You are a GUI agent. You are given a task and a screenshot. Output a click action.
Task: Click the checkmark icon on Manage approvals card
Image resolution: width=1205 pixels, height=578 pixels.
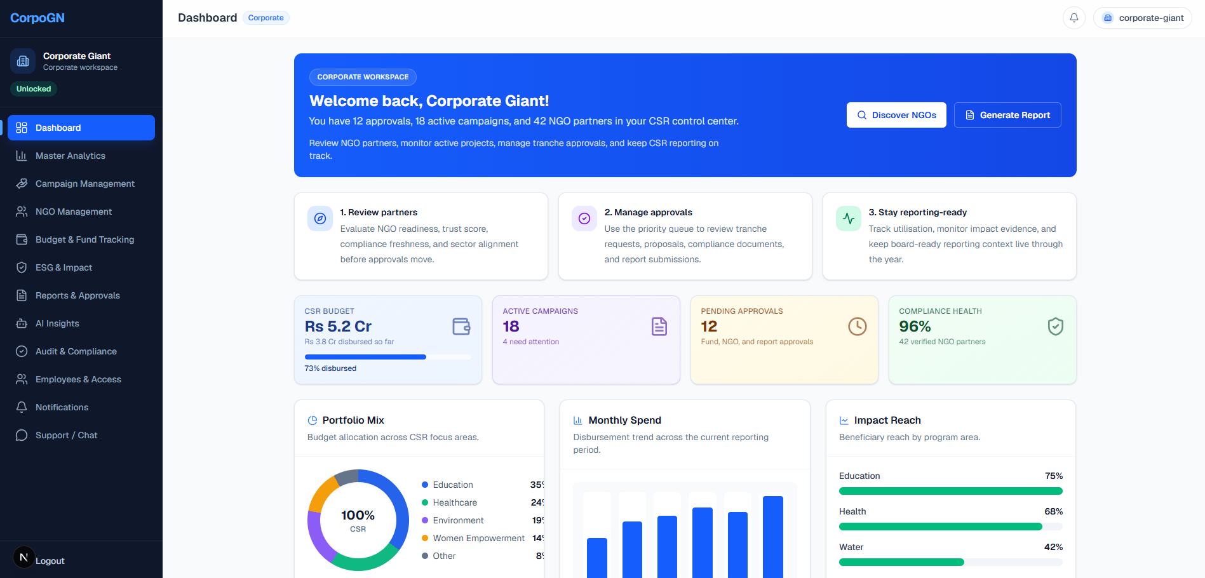[x=584, y=218]
